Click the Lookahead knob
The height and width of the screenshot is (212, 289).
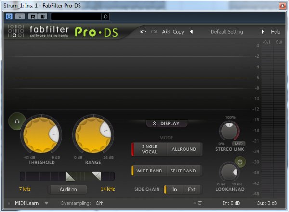[229, 172]
